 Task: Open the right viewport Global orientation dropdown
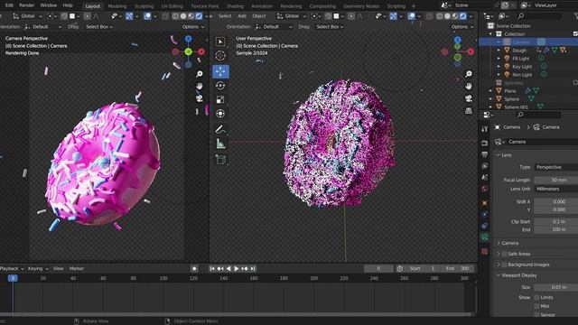[x=291, y=16]
